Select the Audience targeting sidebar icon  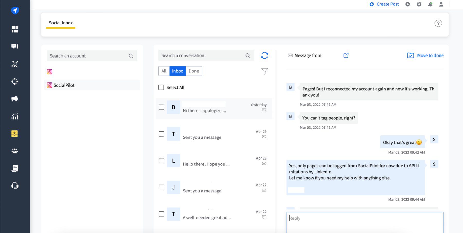[x=15, y=81]
